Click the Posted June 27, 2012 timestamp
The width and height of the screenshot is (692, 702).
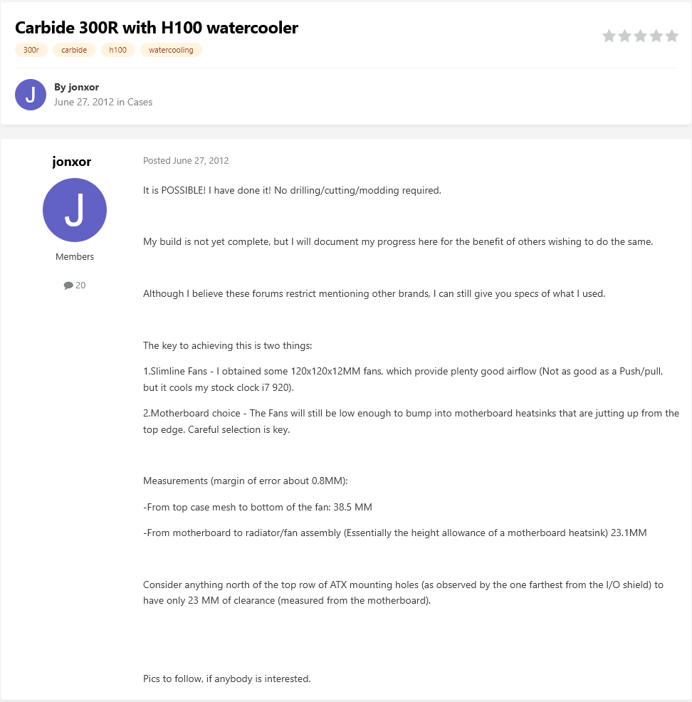pyautogui.click(x=186, y=161)
